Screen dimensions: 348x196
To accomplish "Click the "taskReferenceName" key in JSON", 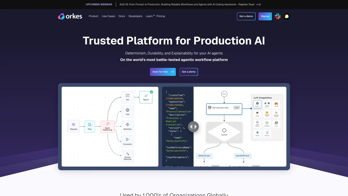I will (179, 147).
